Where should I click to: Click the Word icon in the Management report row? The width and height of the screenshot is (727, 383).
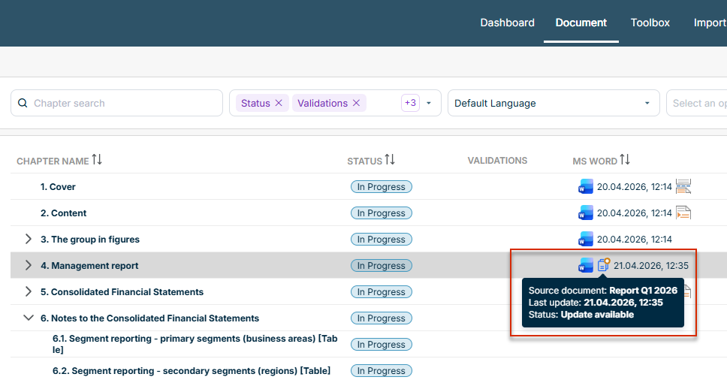pyautogui.click(x=586, y=265)
